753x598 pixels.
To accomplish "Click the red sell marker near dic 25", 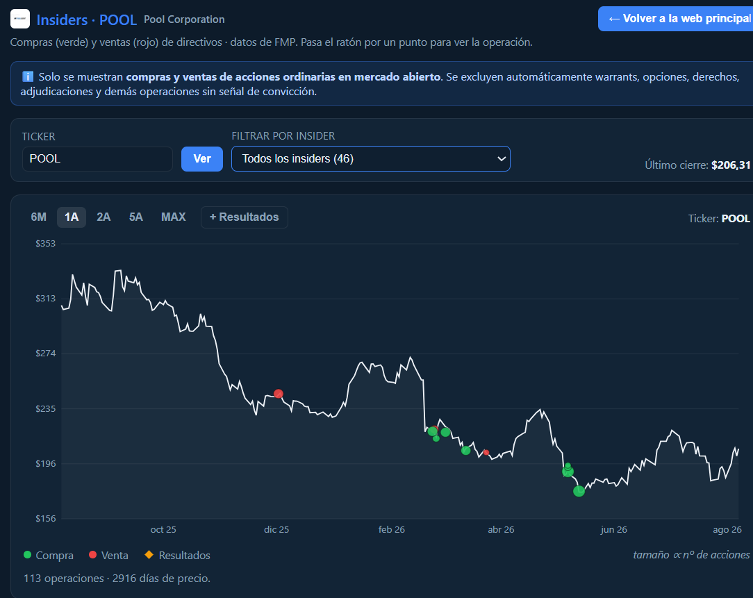I will [279, 394].
